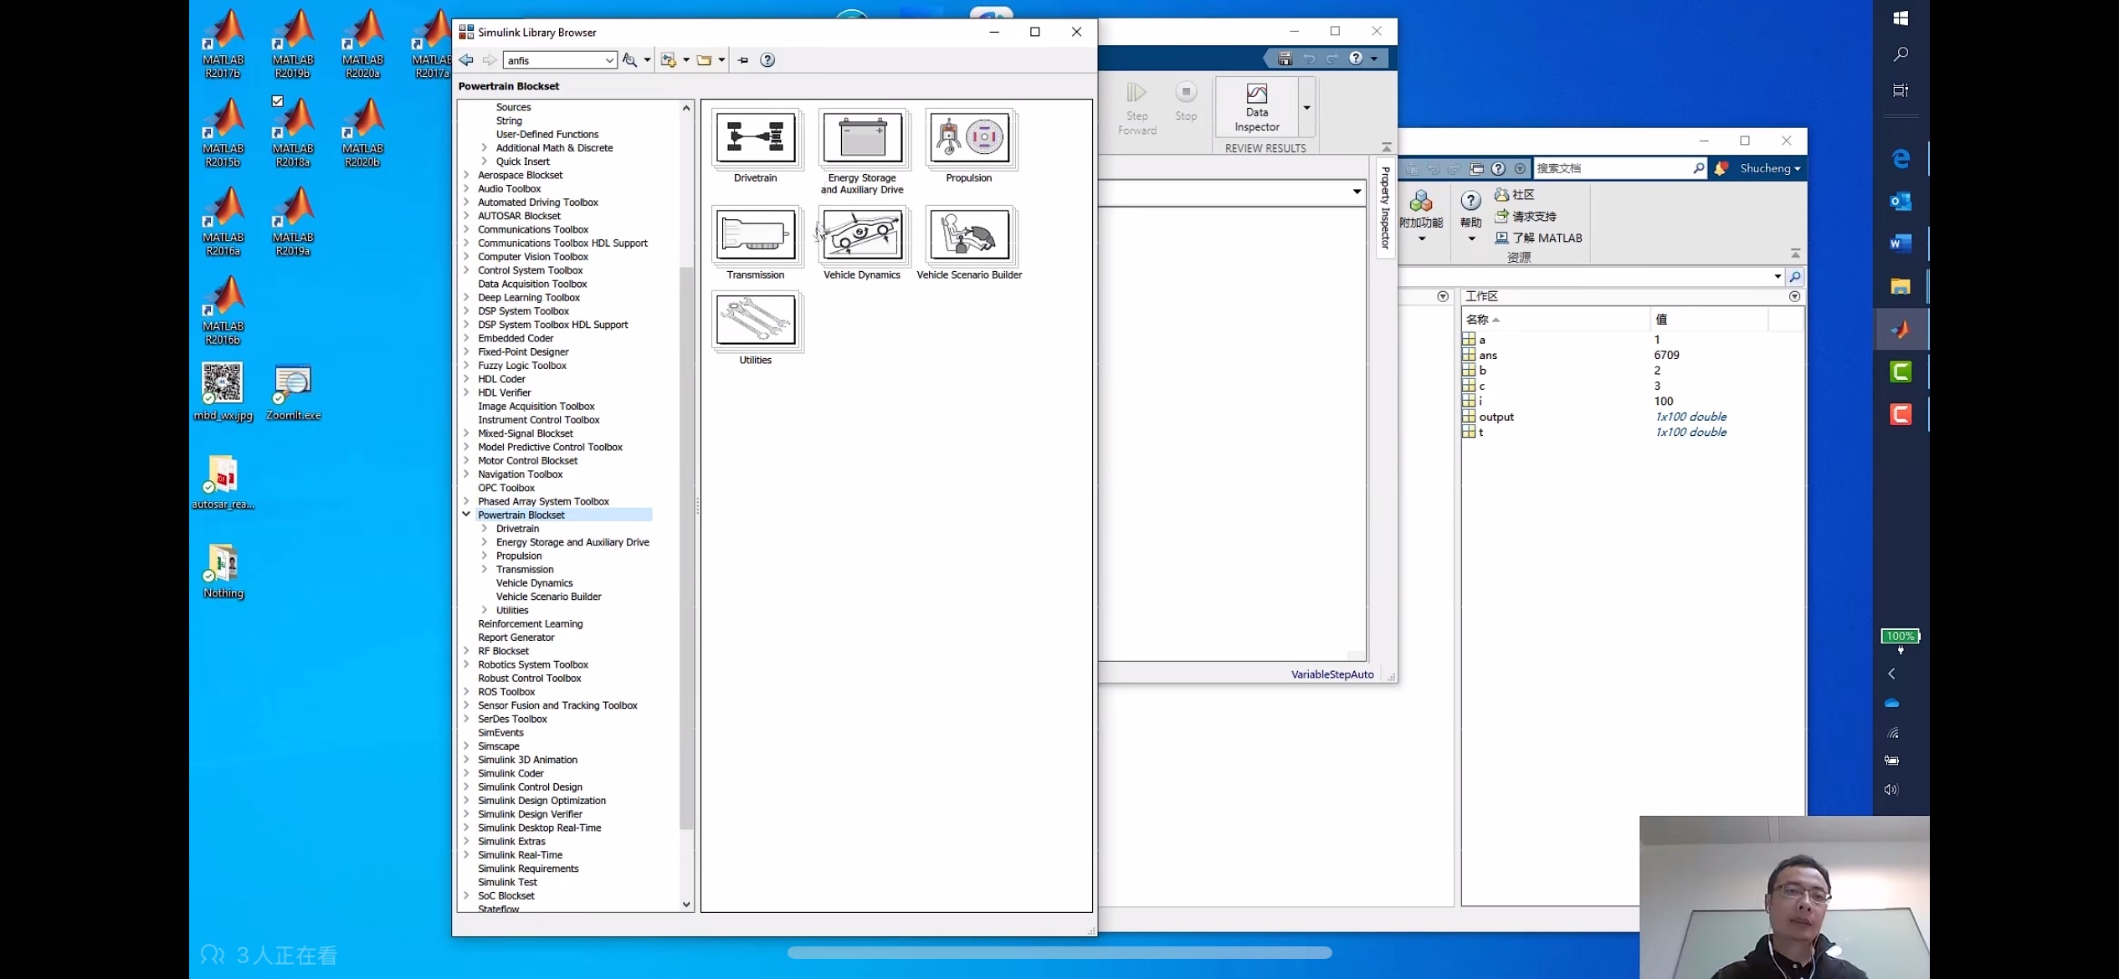Select Vehicle Scenario Builder in tree

(x=548, y=597)
